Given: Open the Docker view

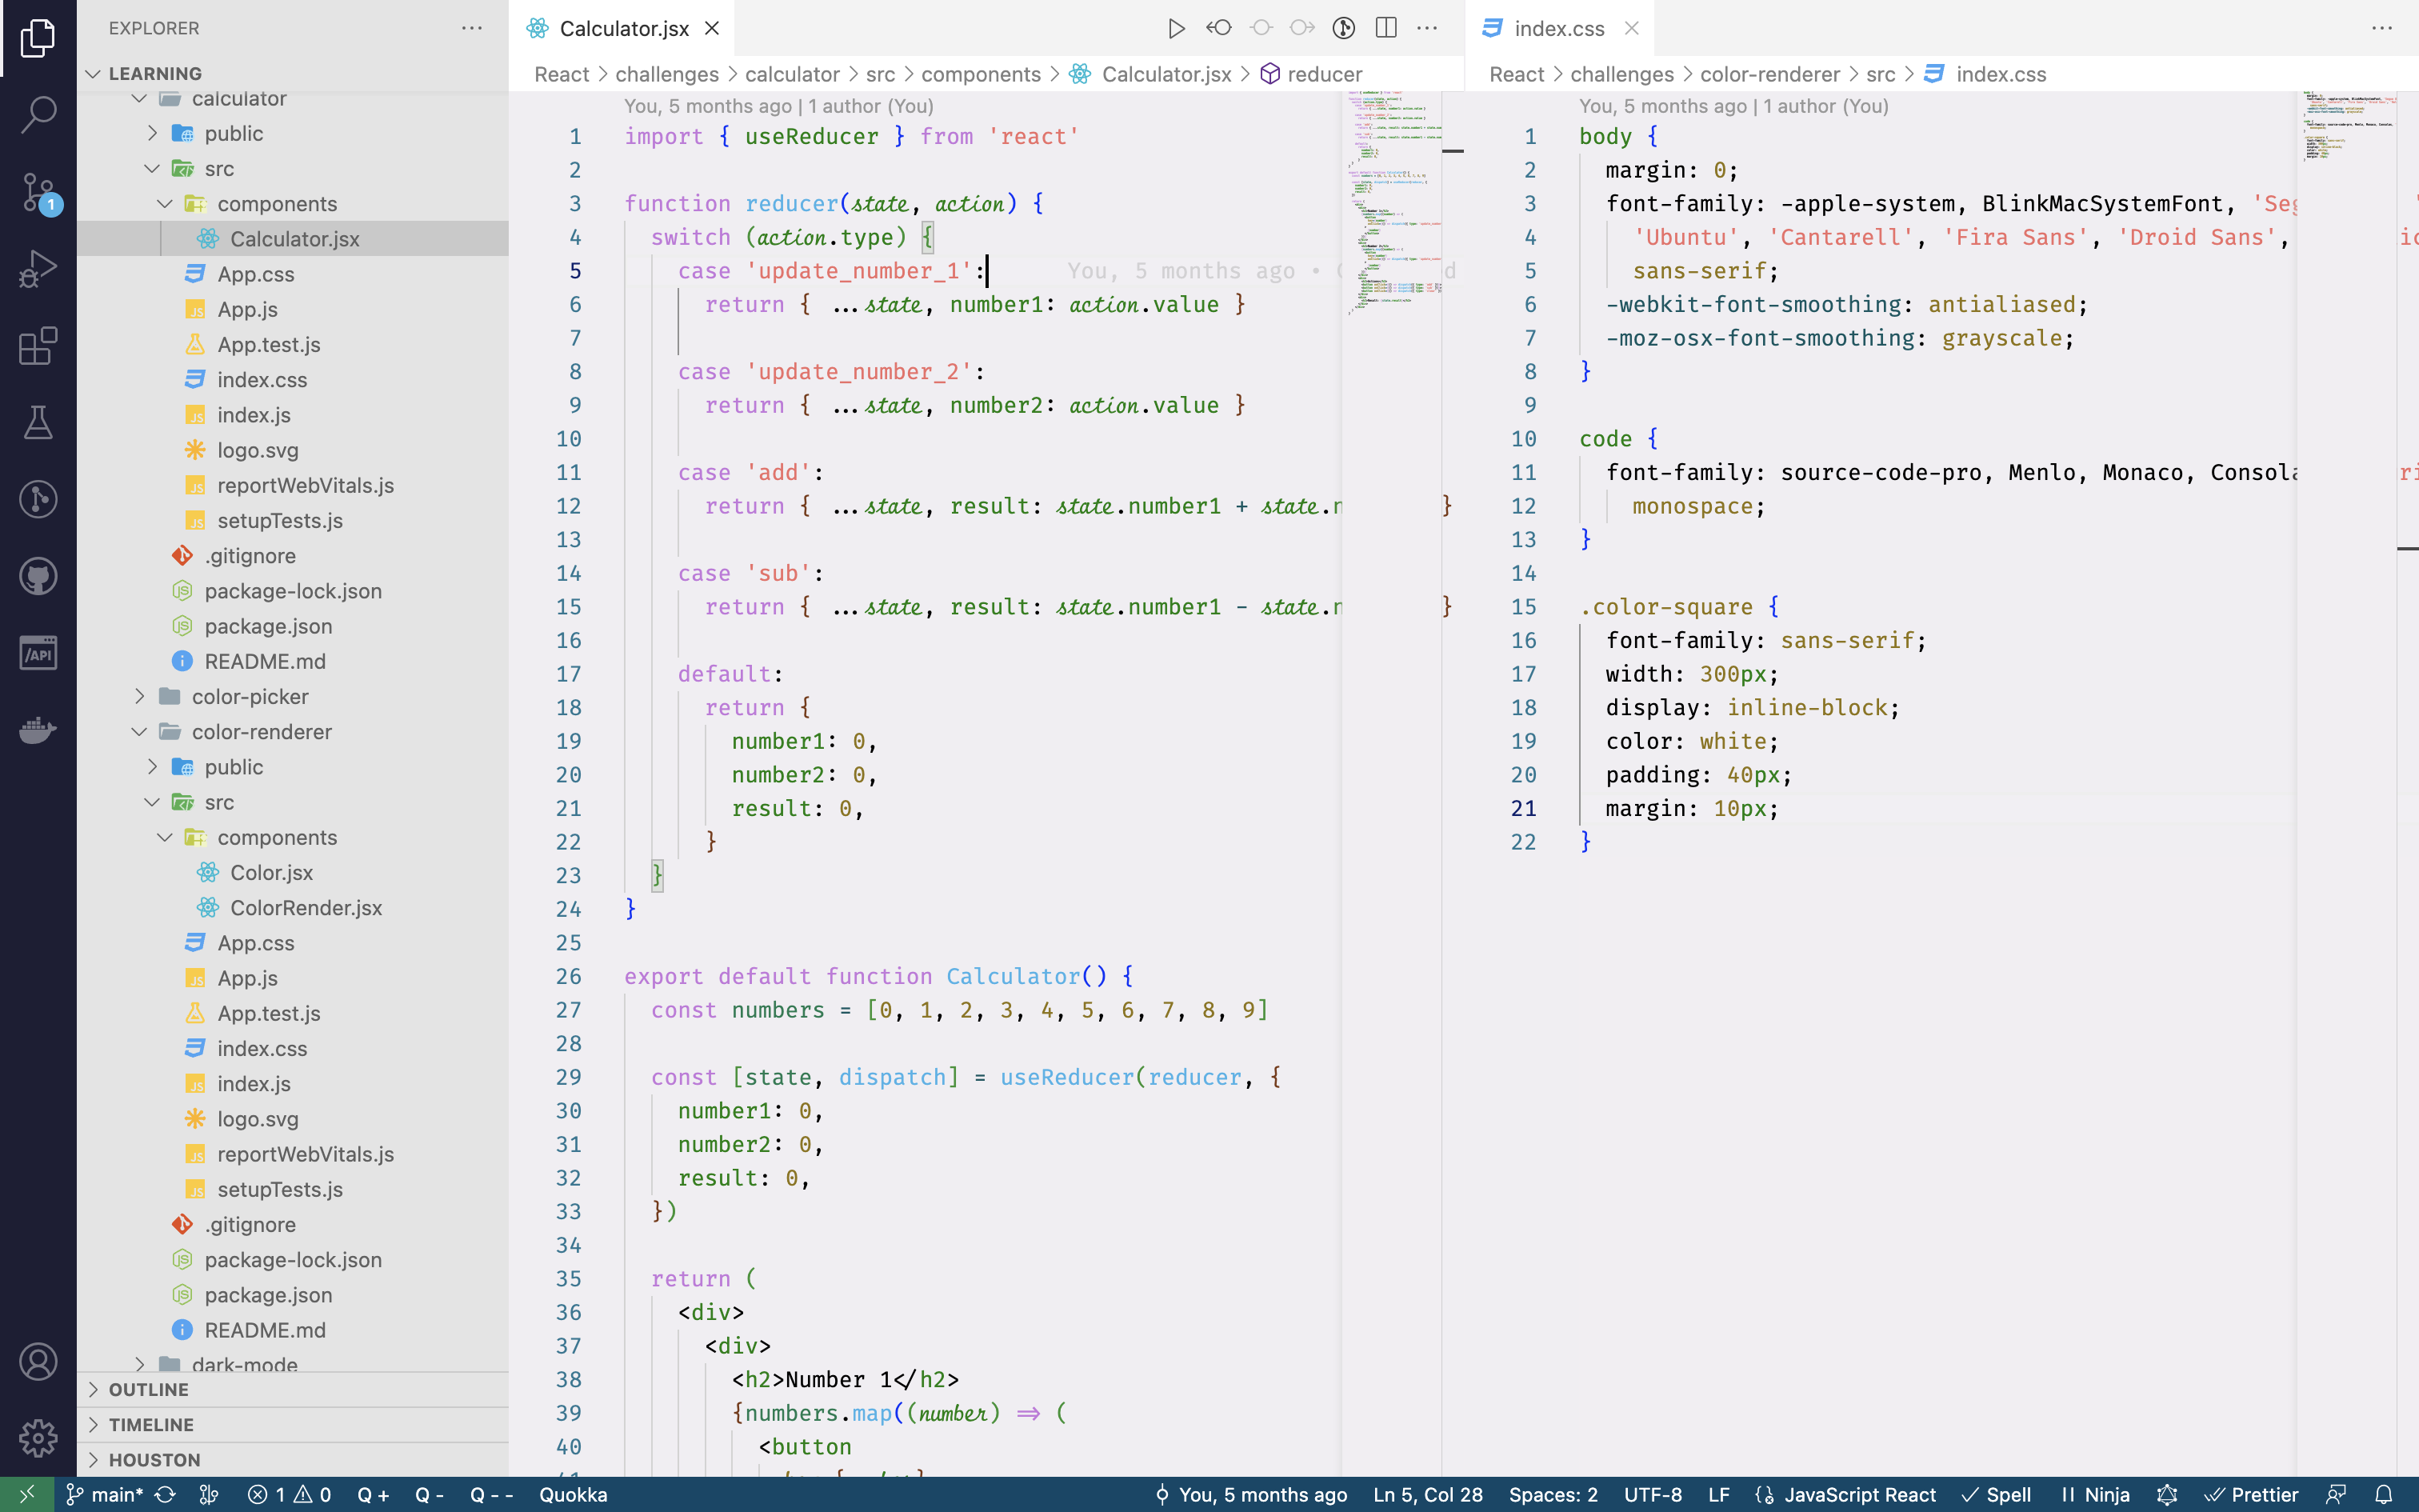Looking at the screenshot, I should (38, 730).
